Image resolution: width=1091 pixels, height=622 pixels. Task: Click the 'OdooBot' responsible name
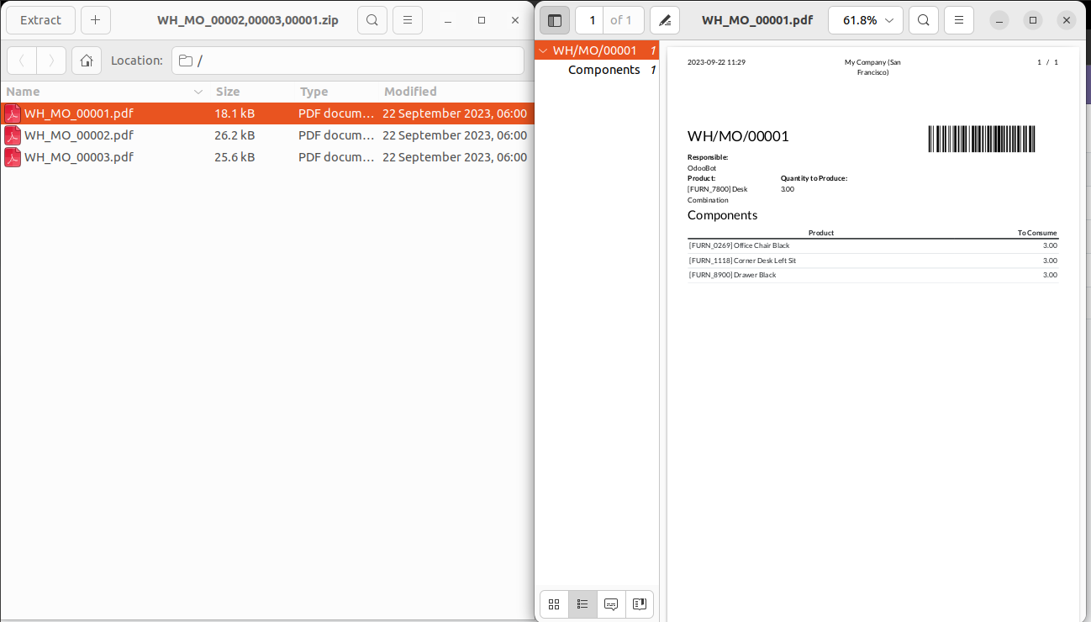[702, 168]
